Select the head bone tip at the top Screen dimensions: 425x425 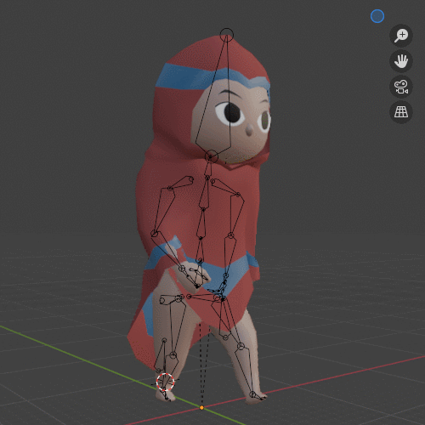tap(227, 35)
